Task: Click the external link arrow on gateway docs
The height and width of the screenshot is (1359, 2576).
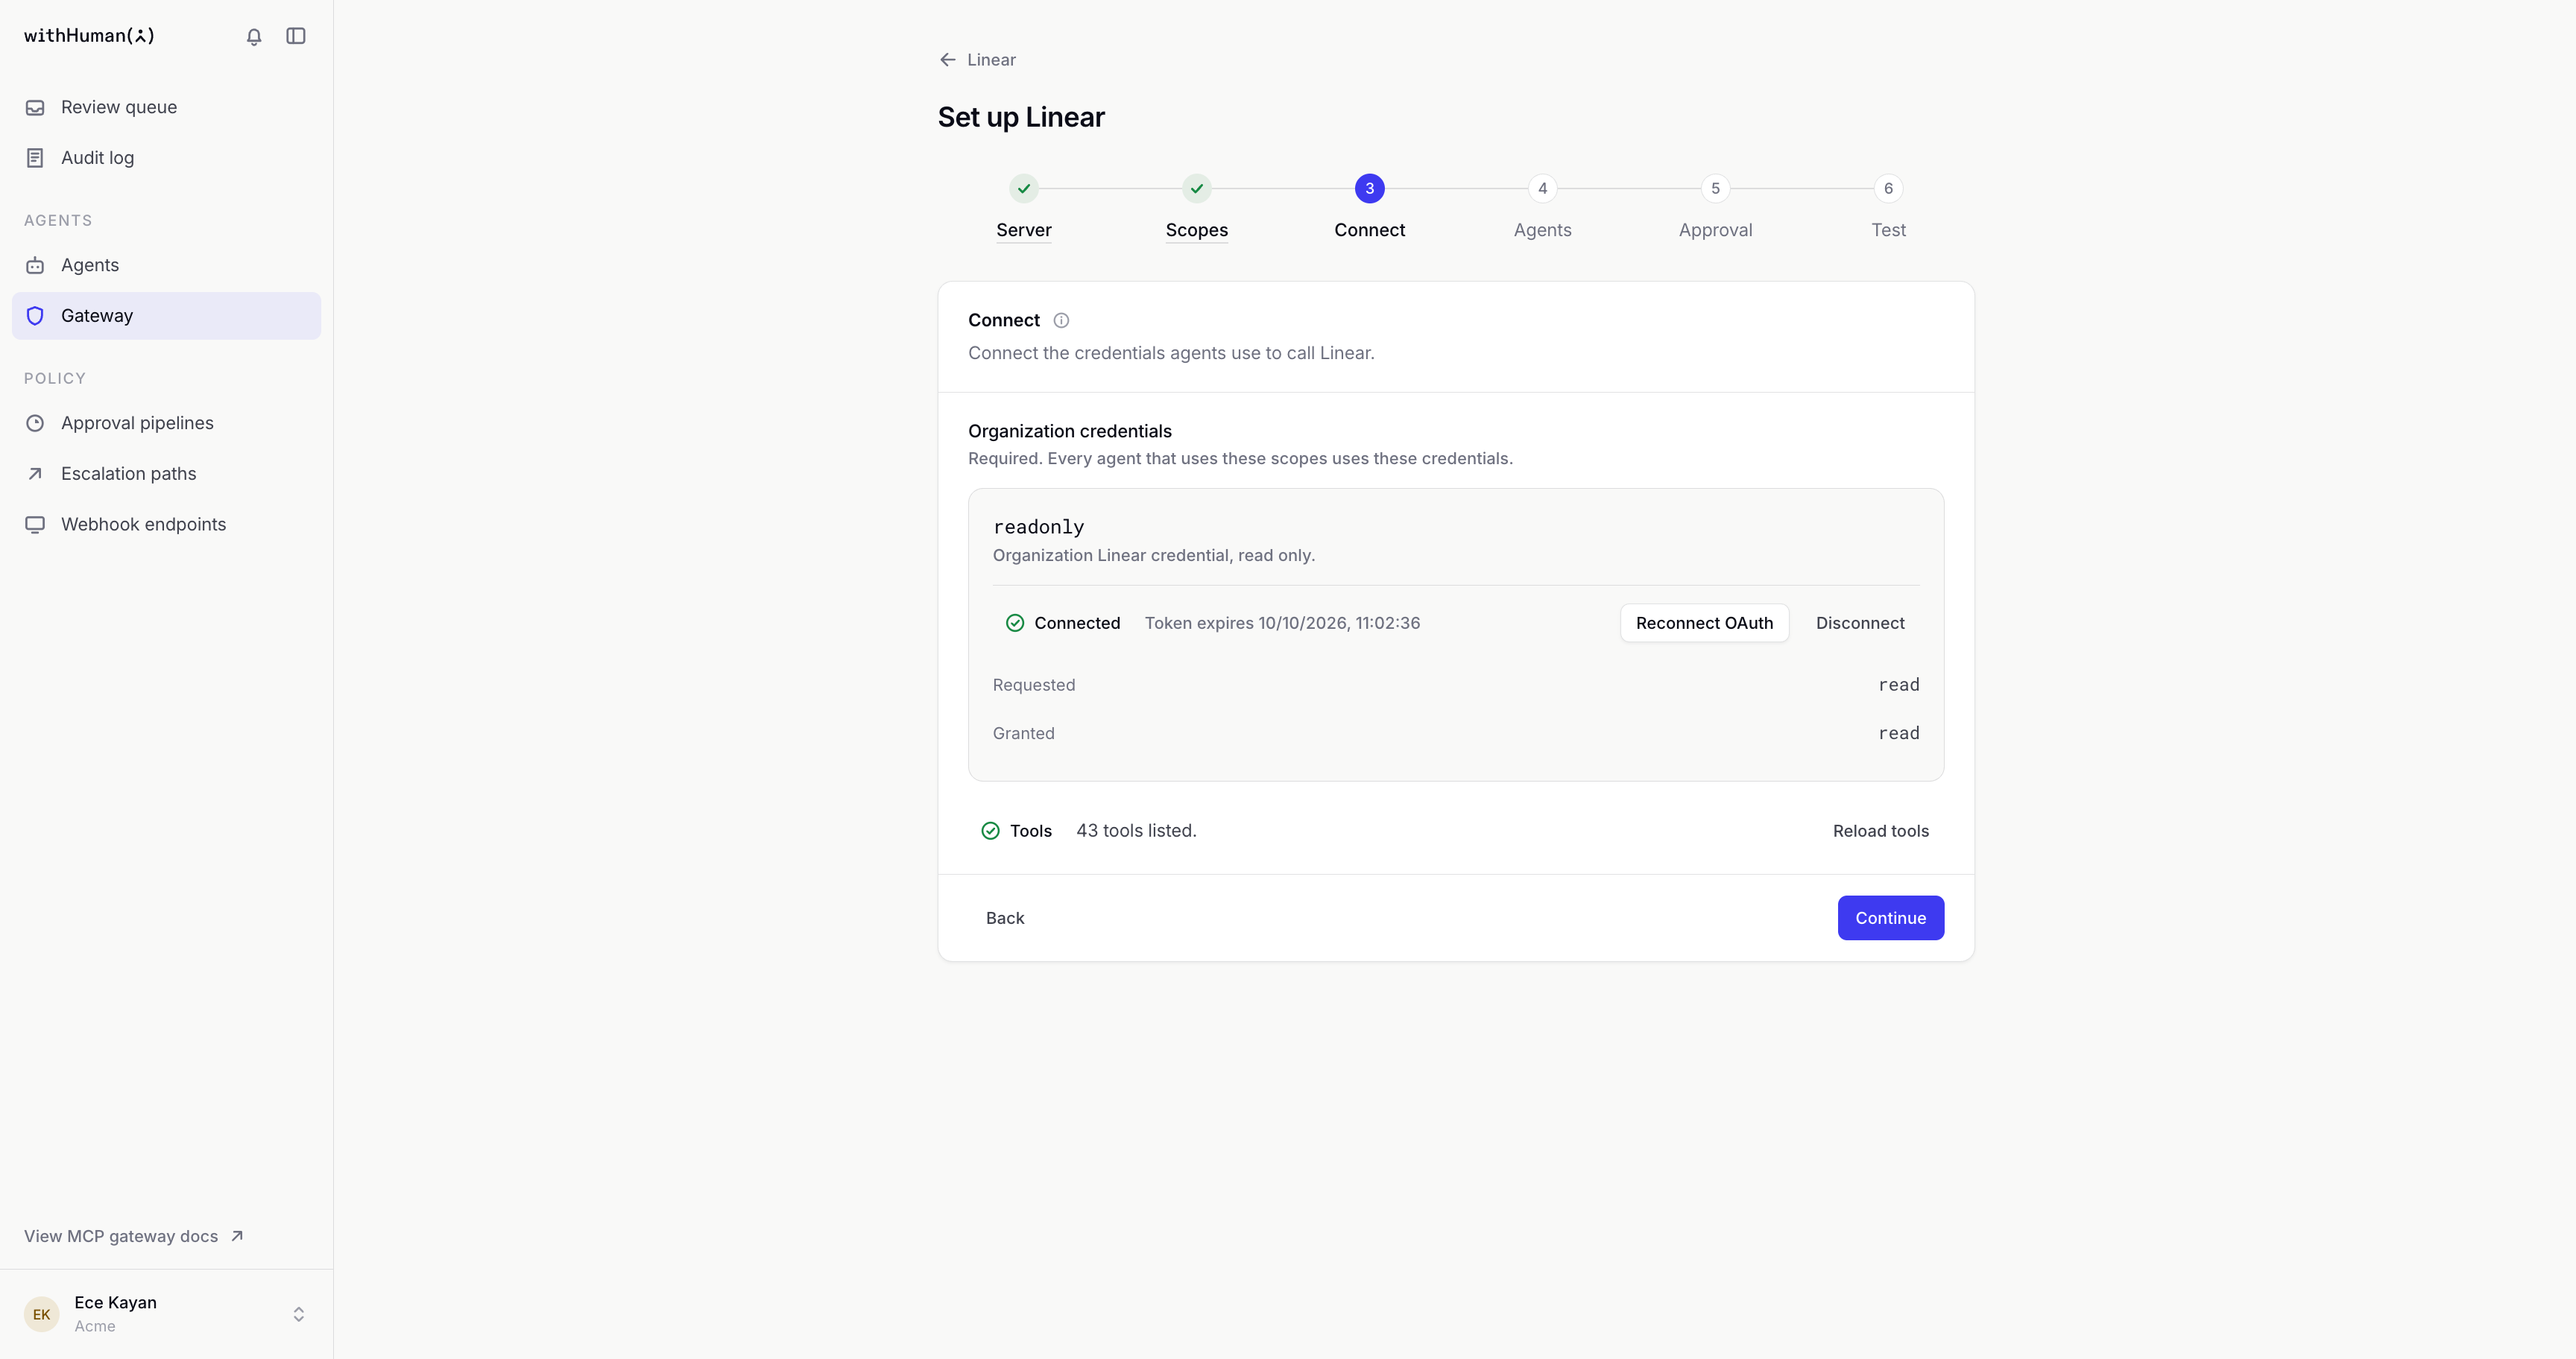Action: [x=237, y=1237]
